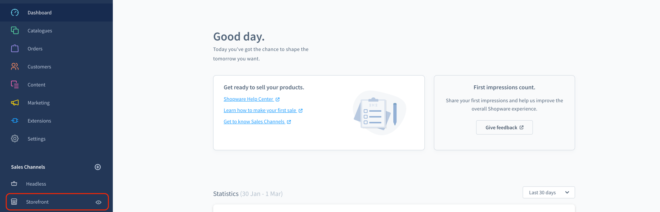660x212 pixels.
Task: Toggle Storefront eye visibility icon
Action: 98,202
